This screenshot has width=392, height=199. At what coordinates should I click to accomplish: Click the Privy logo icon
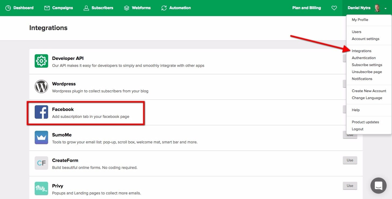[x=41, y=189]
